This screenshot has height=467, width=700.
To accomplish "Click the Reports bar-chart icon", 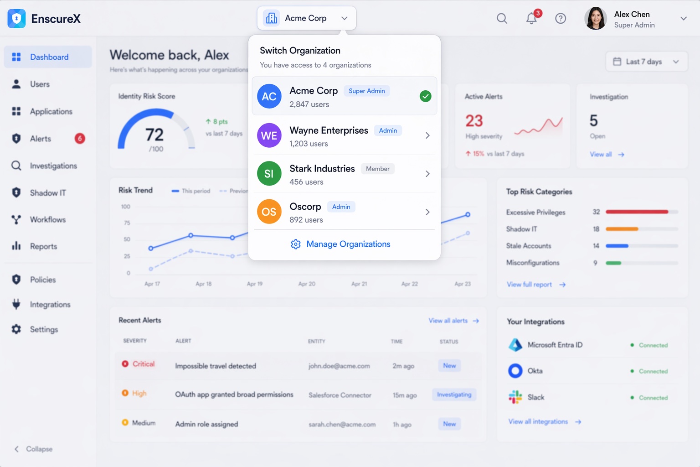I will pyautogui.click(x=16, y=246).
